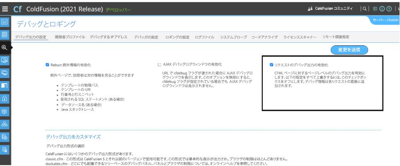The width and height of the screenshot is (400, 166).
Task: Open the ライセンススキャナー tab
Action: (x=300, y=37)
